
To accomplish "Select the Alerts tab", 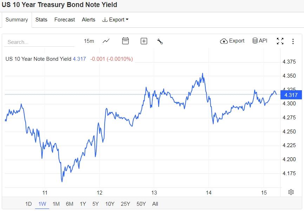I will click(x=88, y=20).
